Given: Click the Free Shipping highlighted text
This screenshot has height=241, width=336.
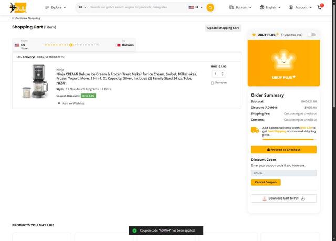Looking at the screenshot, I should [x=277, y=131].
